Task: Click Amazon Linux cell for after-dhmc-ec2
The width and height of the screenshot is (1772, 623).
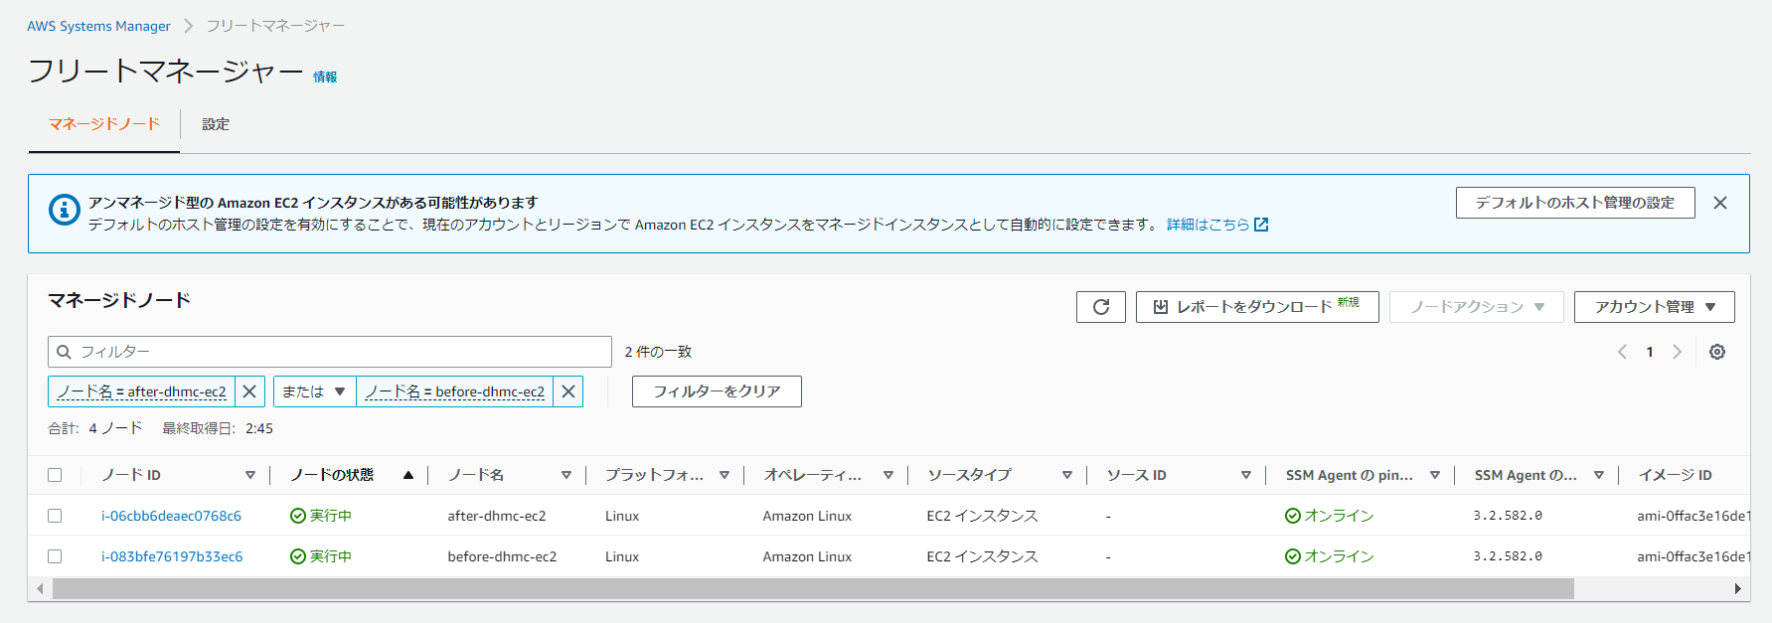Action: [x=807, y=516]
